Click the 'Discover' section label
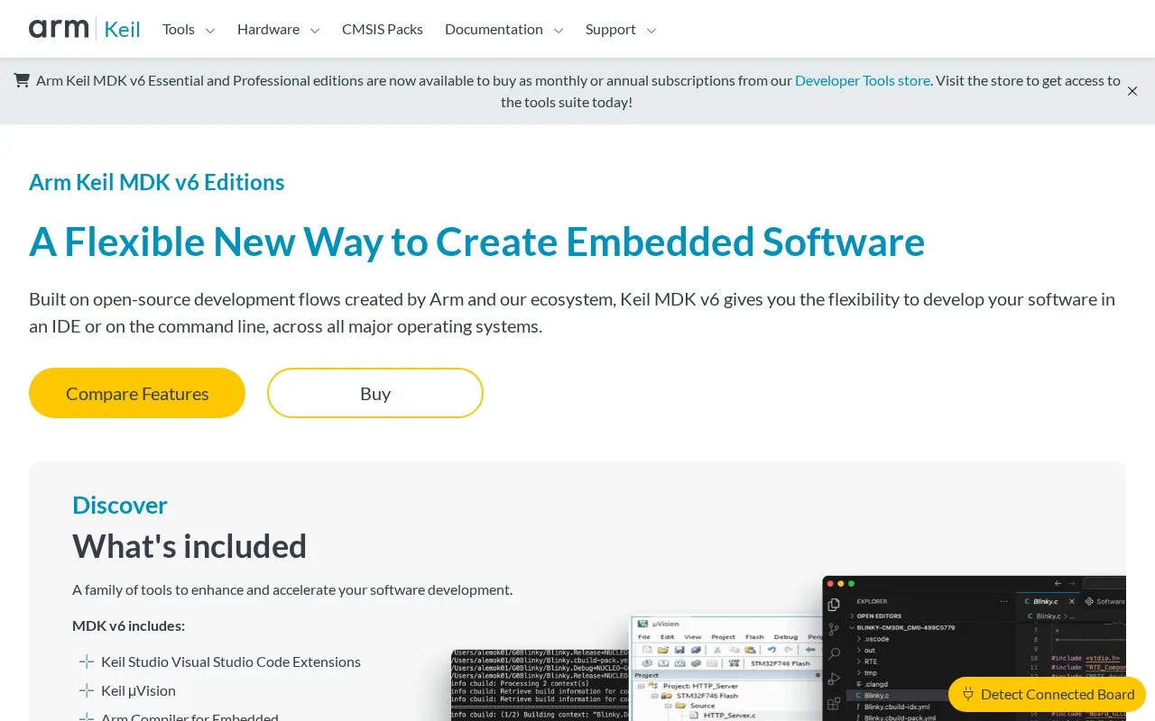Screen dimensions: 1155x721 (x=120, y=505)
